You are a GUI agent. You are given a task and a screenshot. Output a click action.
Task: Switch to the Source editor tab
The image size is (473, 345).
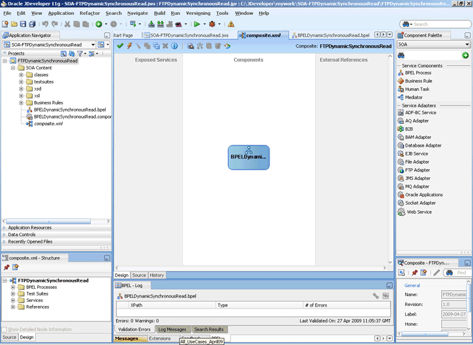pyautogui.click(x=139, y=275)
